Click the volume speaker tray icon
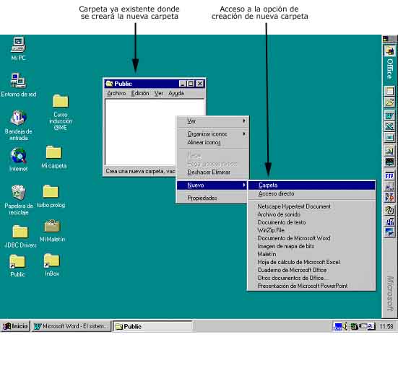Screen dimensions: 398x368 click(345, 326)
